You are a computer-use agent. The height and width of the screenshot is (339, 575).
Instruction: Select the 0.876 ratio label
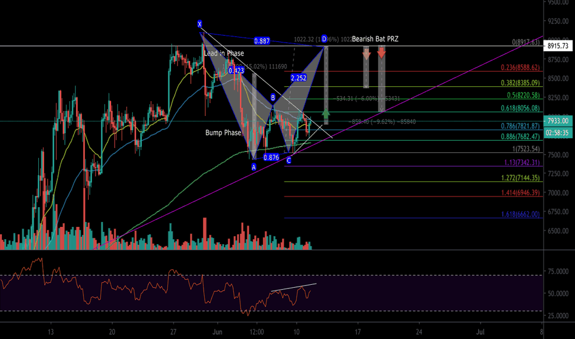[x=271, y=157]
